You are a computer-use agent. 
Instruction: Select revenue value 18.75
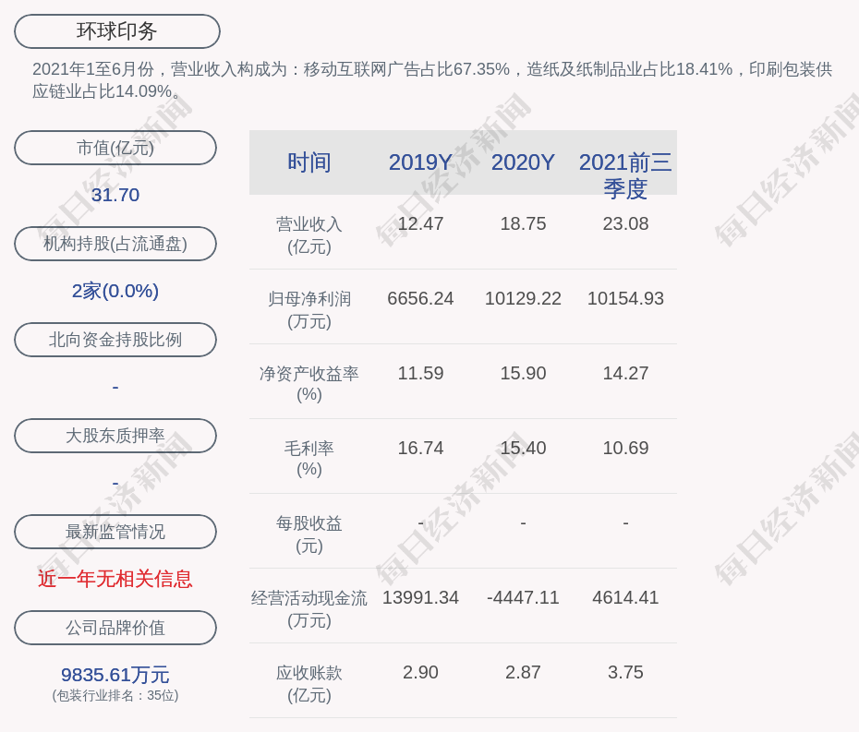523,223
